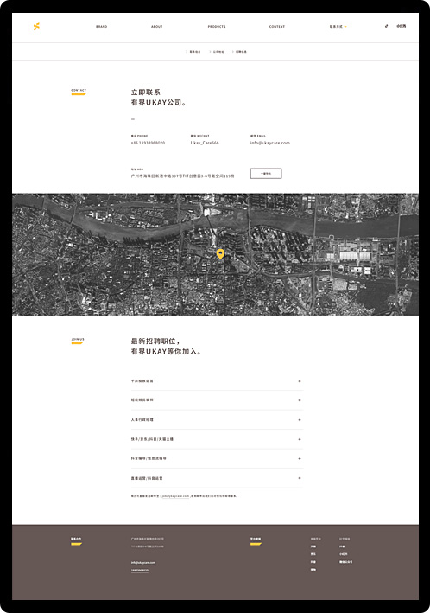Image resolution: width=430 pixels, height=613 pixels.
Task: Click the 小红书 link in header
Action: 402,26
